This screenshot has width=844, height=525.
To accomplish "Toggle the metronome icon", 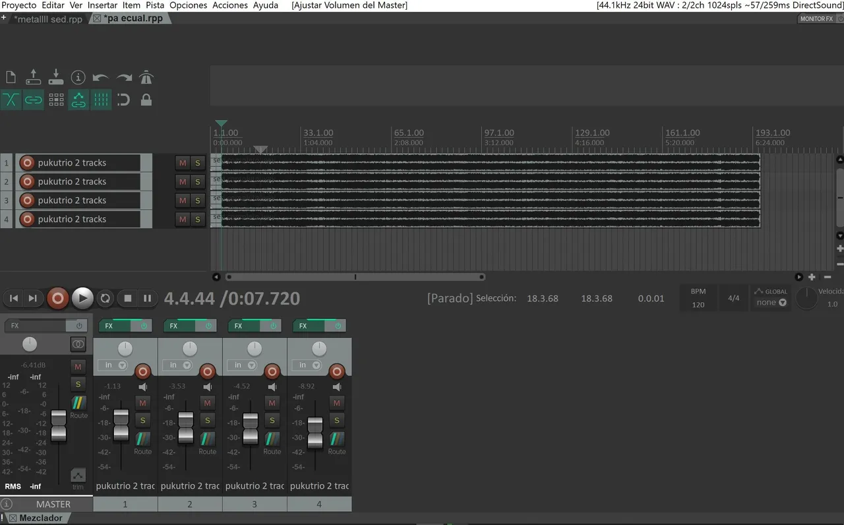I will [146, 78].
